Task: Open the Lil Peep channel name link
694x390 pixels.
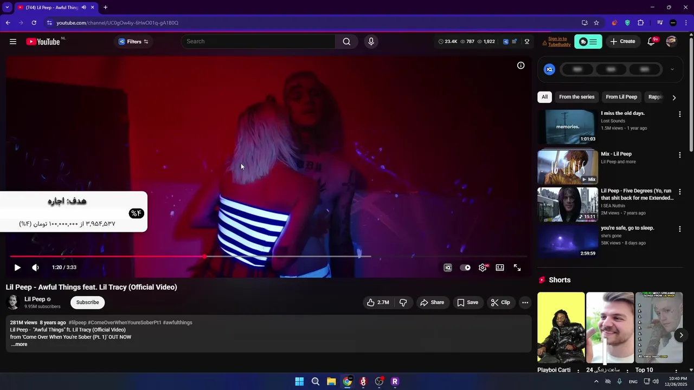Action: click(x=35, y=299)
